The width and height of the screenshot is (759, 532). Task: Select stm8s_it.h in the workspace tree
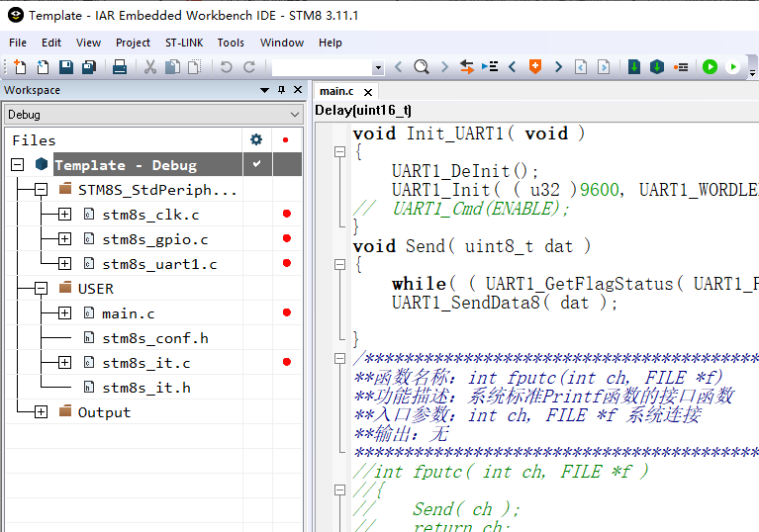click(146, 388)
